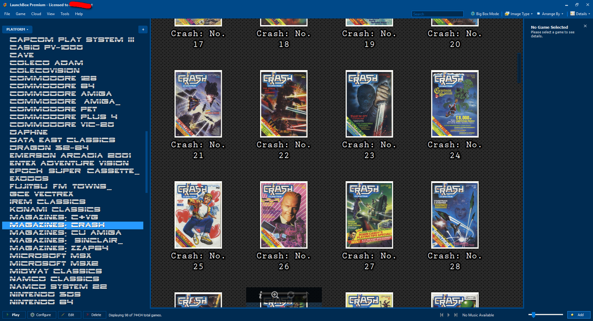
Task: Select the Nintendo 64 platform
Action: point(41,302)
